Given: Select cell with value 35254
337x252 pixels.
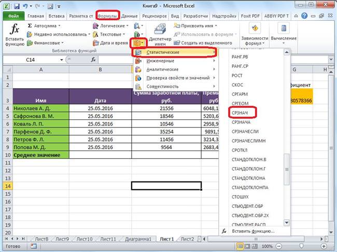Looking at the screenshot, I should coord(166,132).
